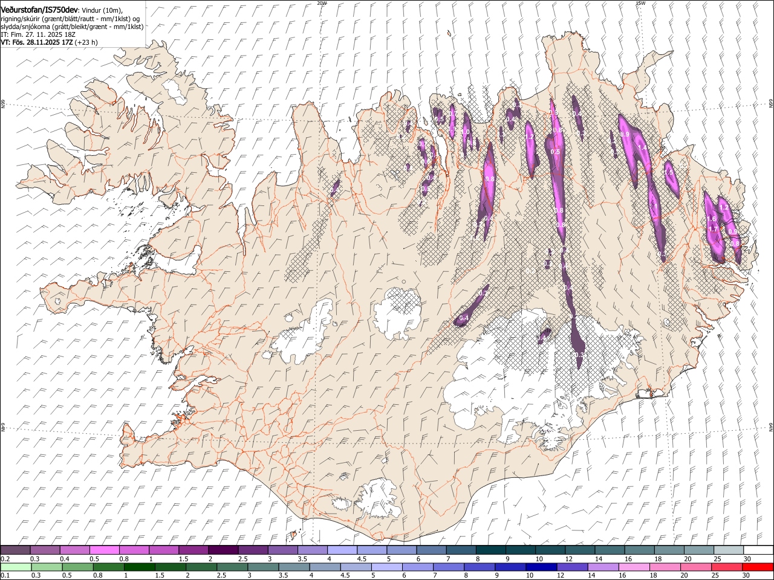Select the bottom-row swatch between 2 and 2.5

point(201,567)
